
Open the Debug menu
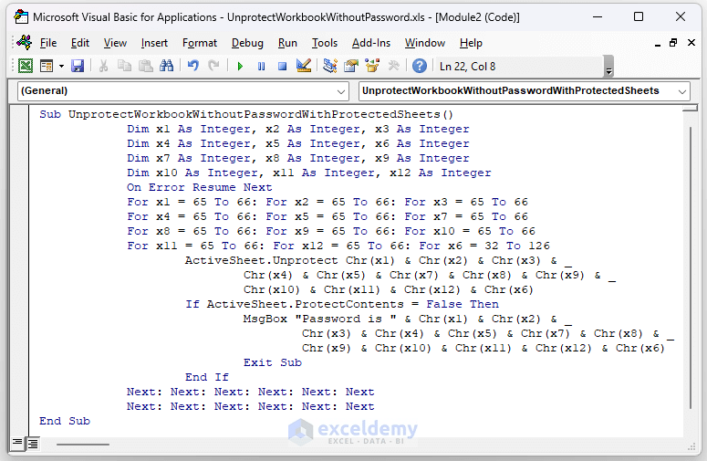click(247, 43)
